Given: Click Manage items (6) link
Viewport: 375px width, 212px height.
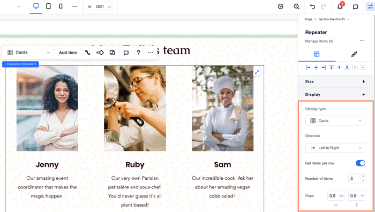Looking at the screenshot, I should (319, 41).
